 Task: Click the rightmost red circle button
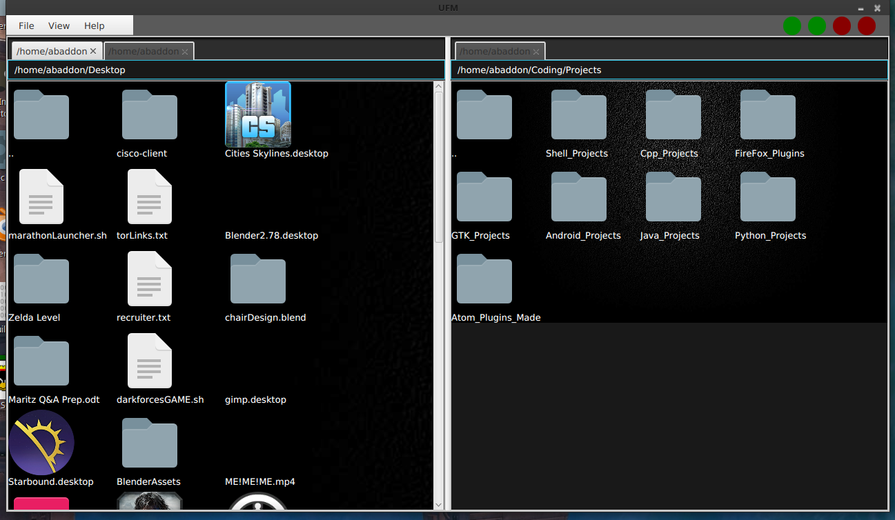click(x=867, y=26)
